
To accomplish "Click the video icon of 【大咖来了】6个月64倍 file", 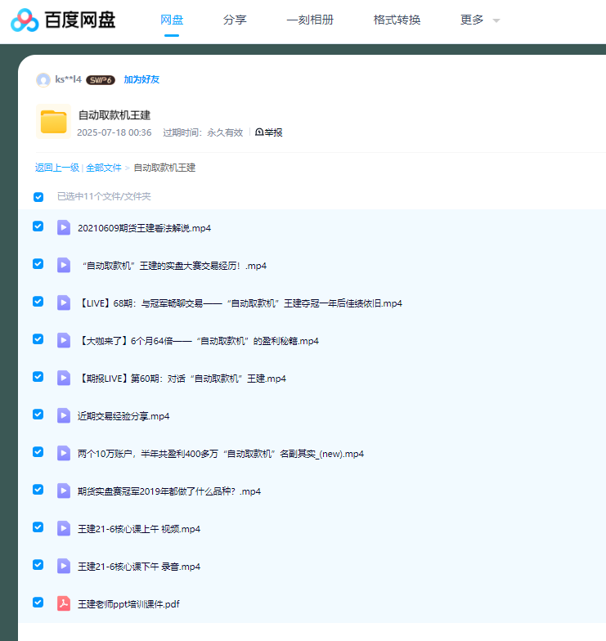I will coord(64,340).
